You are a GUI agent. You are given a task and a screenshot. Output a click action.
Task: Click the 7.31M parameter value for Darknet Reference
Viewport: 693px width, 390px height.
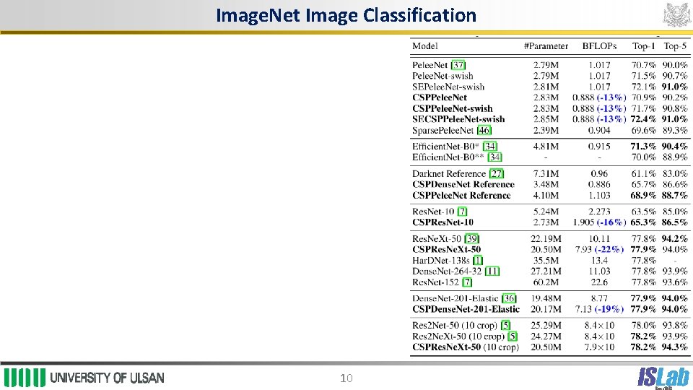(x=546, y=174)
